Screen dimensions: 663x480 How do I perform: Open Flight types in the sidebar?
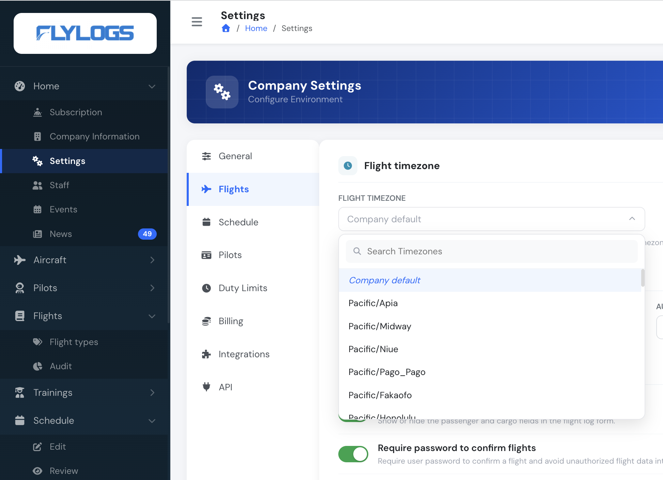[x=84, y=342]
